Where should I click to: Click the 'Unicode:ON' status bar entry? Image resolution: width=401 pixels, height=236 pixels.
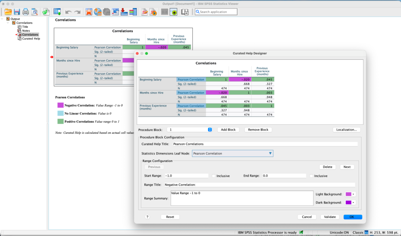coord(339,232)
